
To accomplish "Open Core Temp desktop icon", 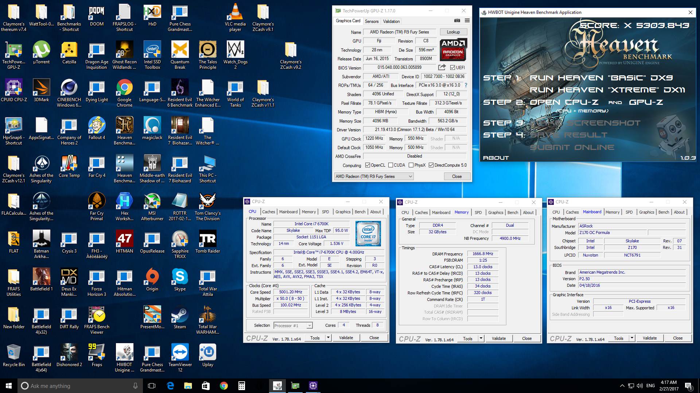I will point(69,166).
